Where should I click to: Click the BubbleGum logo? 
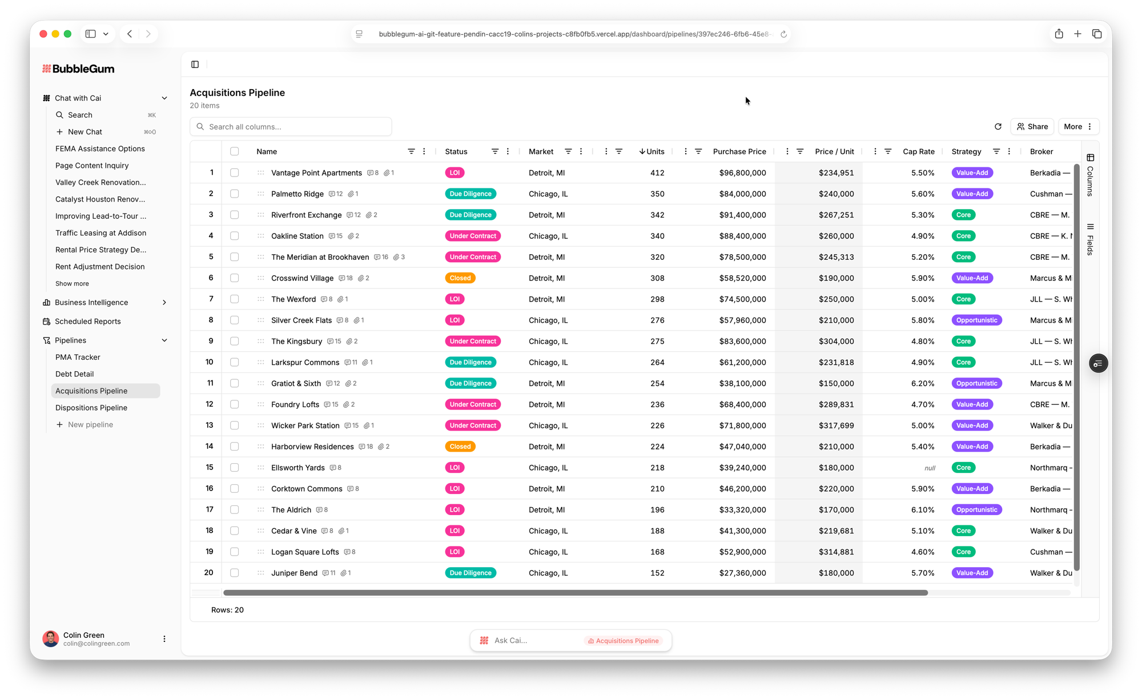78,69
